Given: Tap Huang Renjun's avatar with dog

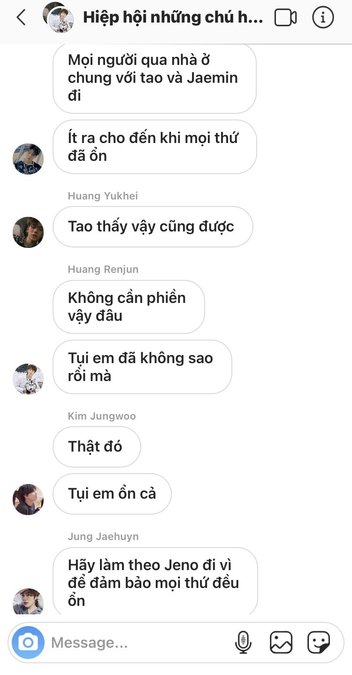Looking at the screenshot, I should tap(28, 379).
